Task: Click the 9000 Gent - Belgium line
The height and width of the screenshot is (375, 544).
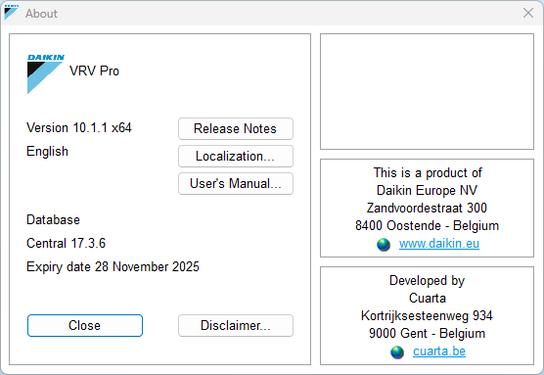Action: tap(428, 334)
